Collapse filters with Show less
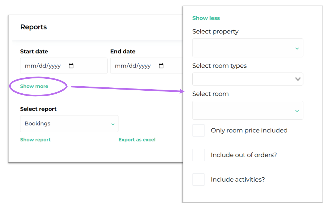The height and width of the screenshot is (203, 323). [x=206, y=18]
